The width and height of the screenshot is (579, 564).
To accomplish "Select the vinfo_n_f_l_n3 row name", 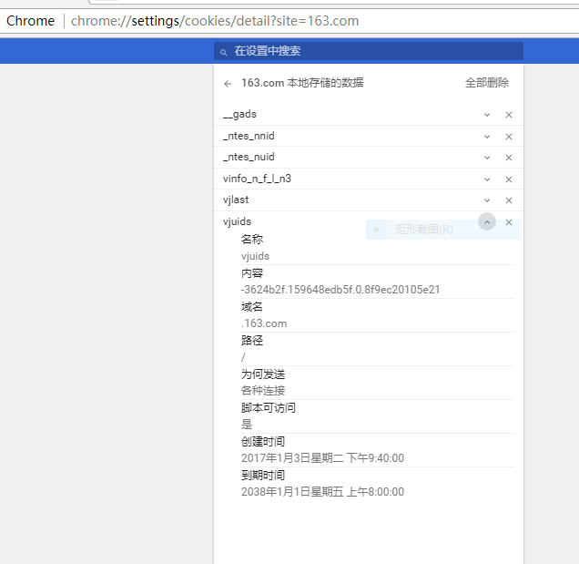I will (x=257, y=179).
